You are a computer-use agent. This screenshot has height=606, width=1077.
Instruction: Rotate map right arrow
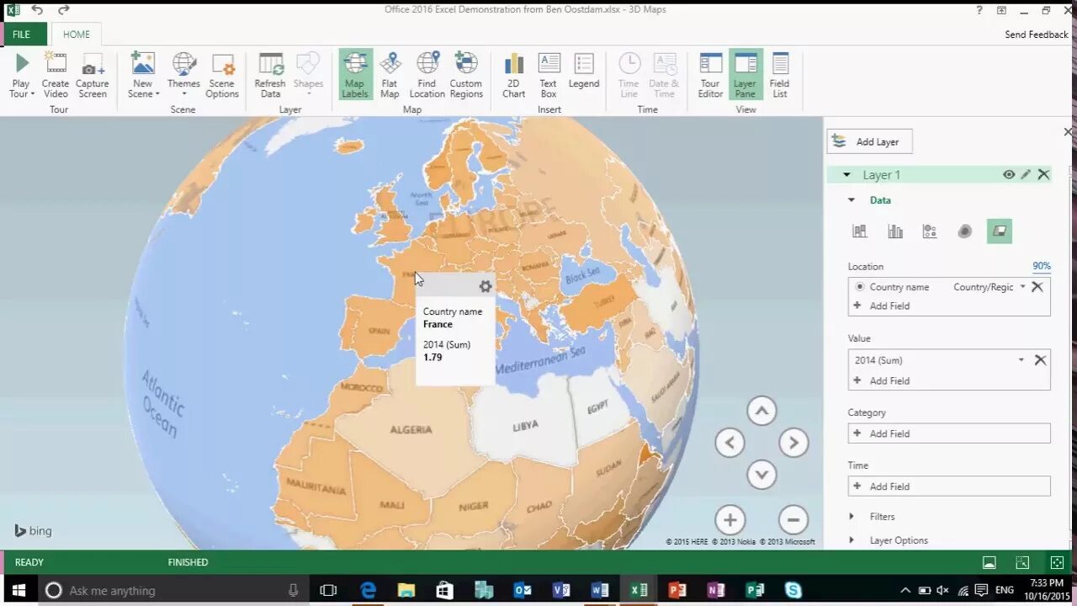click(x=793, y=443)
